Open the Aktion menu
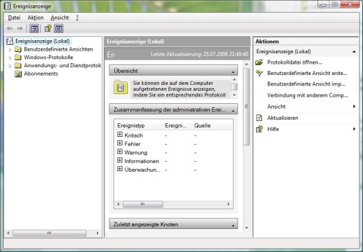The width and height of the screenshot is (363, 252). tap(36, 18)
